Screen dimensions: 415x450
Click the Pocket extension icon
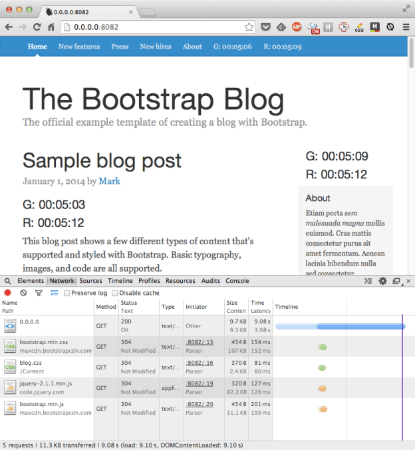(265, 27)
